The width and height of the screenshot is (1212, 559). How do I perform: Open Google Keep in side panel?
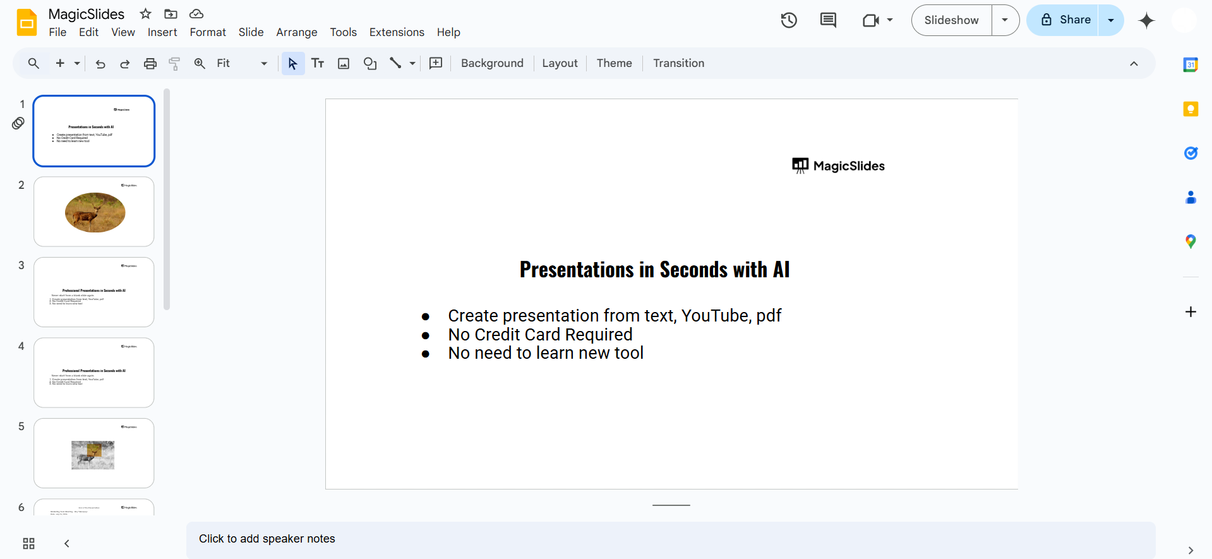point(1191,109)
